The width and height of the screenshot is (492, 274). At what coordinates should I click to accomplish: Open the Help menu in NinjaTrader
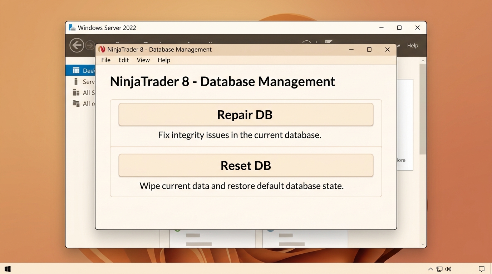164,60
